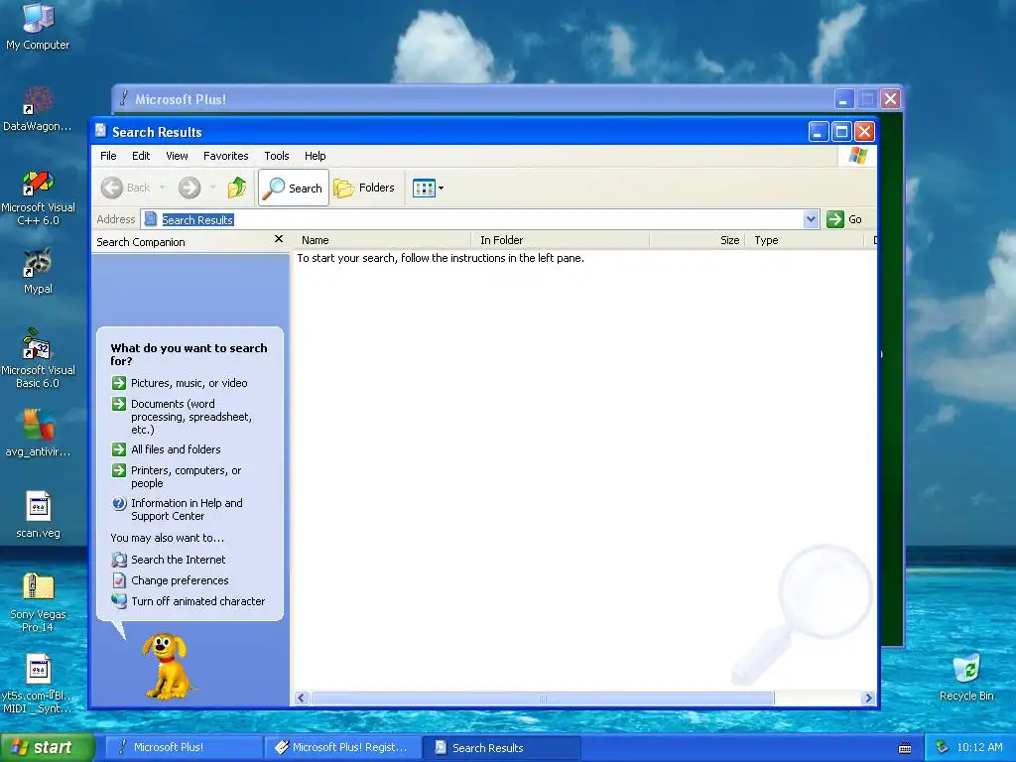This screenshot has width=1016, height=762.
Task: Toggle the Search pane toolbar button
Action: click(x=294, y=188)
